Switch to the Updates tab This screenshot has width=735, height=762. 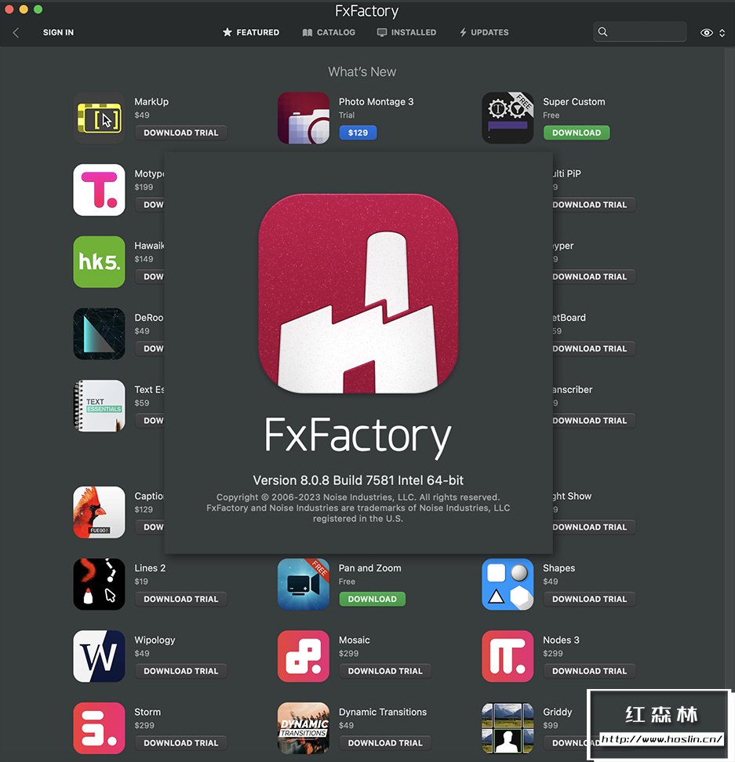(x=484, y=32)
